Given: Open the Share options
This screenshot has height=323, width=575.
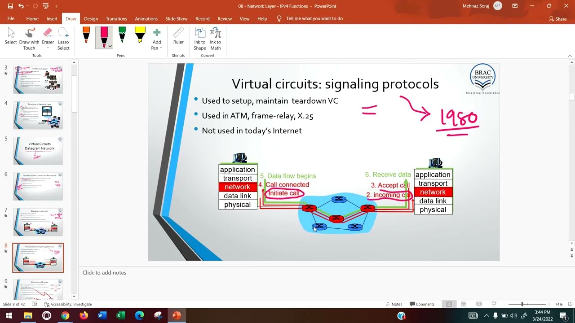Looking at the screenshot, I should tap(557, 19).
